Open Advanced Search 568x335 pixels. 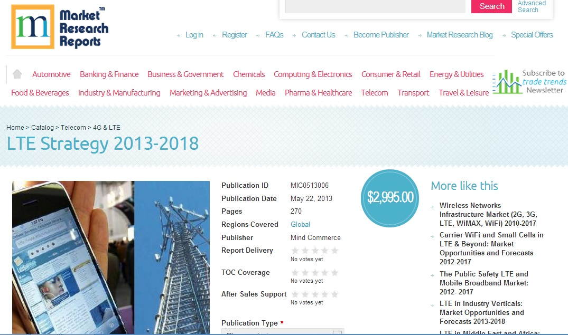coord(531,6)
